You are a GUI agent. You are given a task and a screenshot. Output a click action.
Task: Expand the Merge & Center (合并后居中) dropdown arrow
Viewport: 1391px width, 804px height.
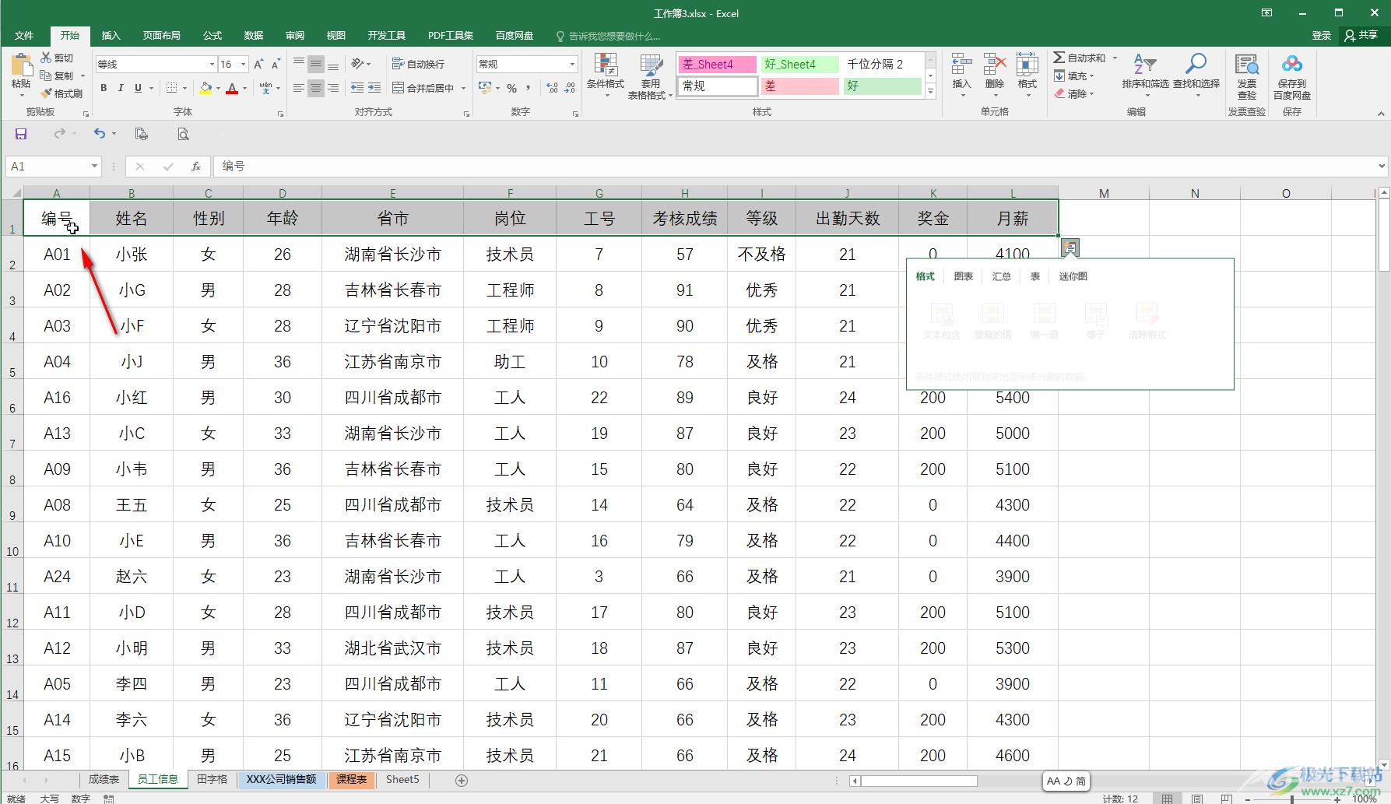463,88
